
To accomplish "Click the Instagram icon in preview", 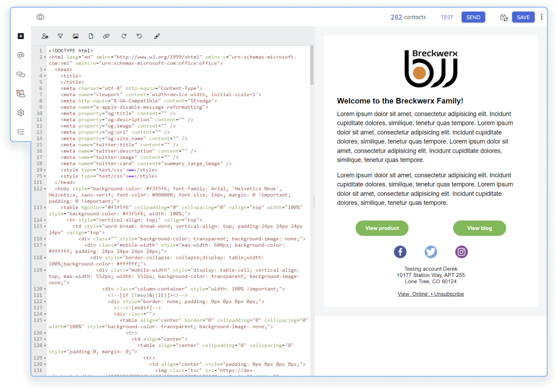I will point(461,252).
